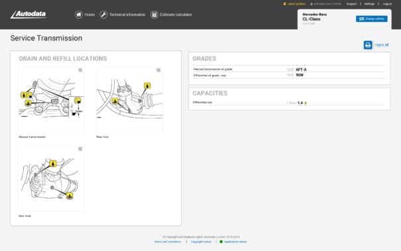Enlarge the second Rear Axle diagram corner icon
The height and width of the screenshot is (251, 401).
pos(80,149)
